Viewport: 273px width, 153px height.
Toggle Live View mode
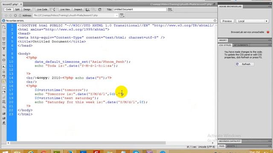coord(65,9)
